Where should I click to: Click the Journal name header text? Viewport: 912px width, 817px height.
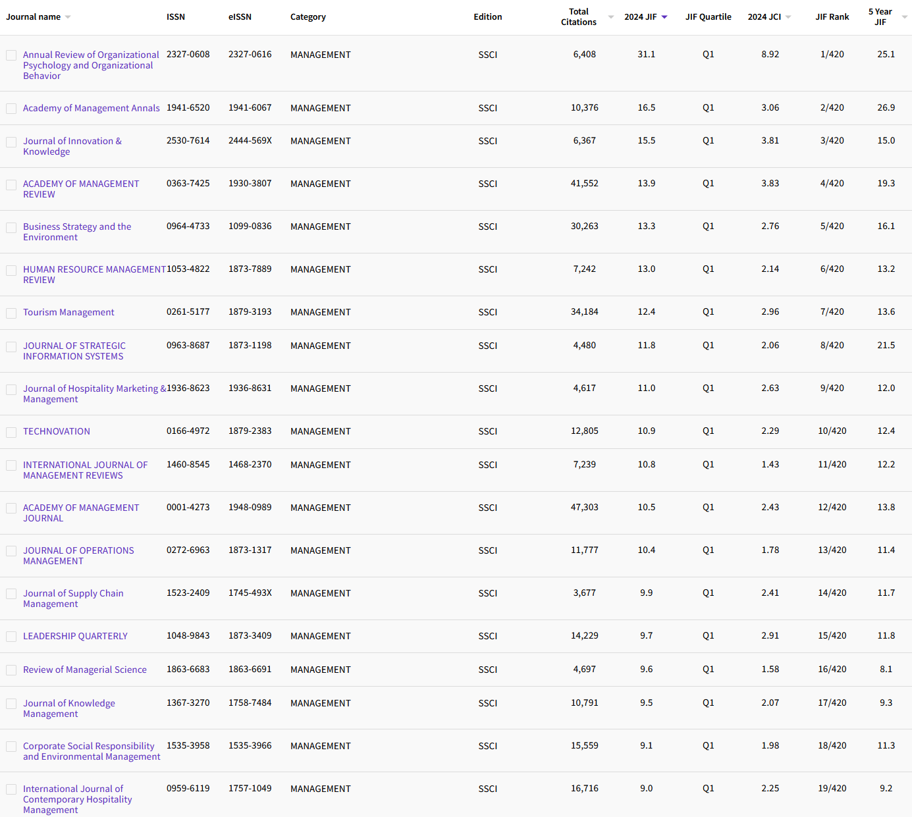(34, 17)
